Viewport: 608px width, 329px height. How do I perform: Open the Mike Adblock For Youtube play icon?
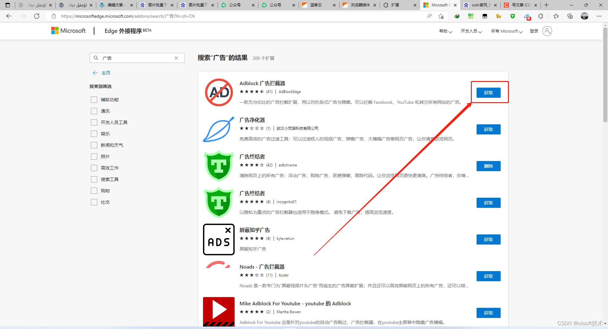[219, 312]
